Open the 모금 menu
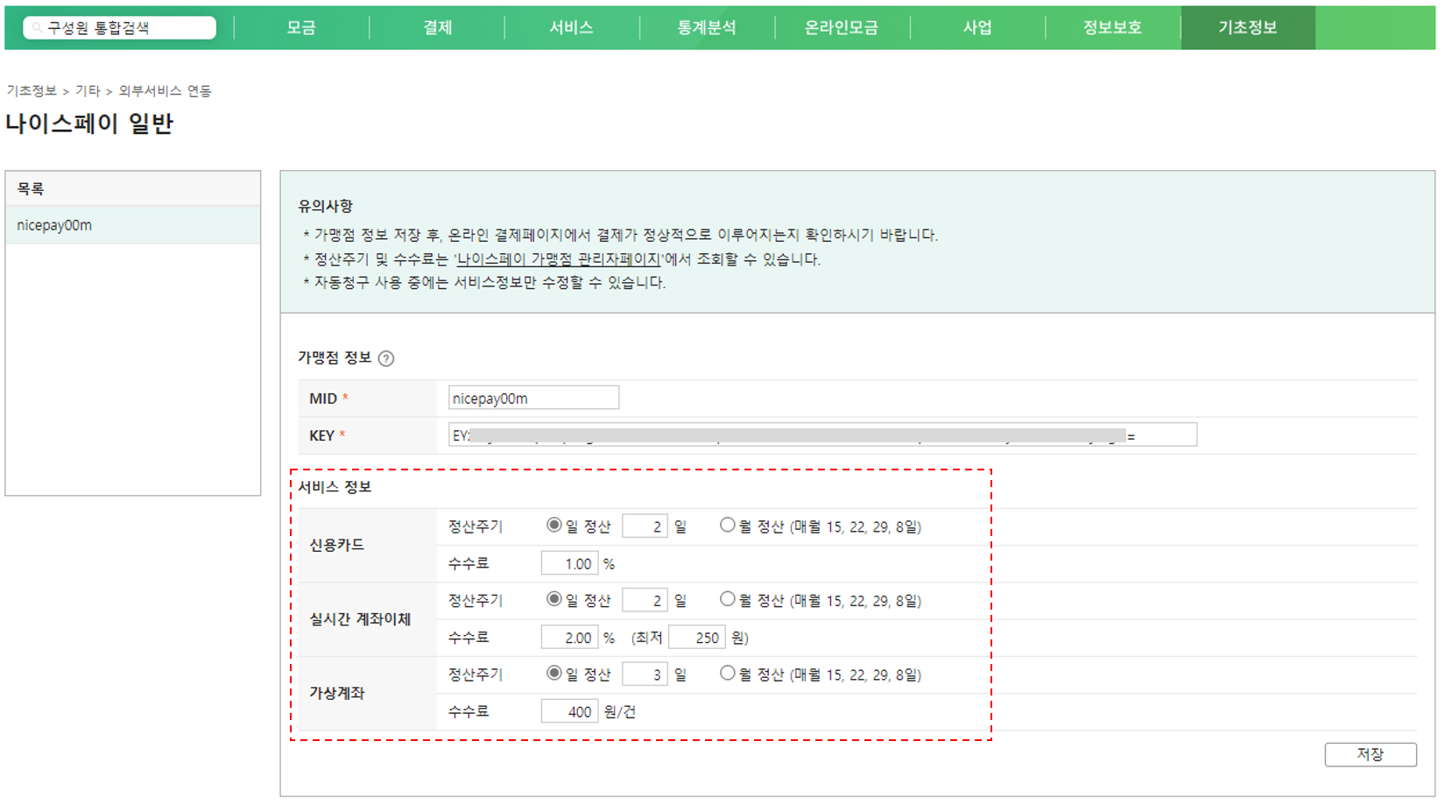Viewport: 1445px width, 812px height. [x=301, y=28]
